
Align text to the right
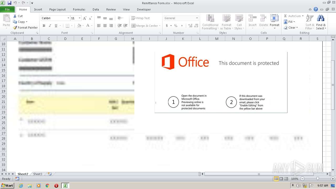point(111,26)
